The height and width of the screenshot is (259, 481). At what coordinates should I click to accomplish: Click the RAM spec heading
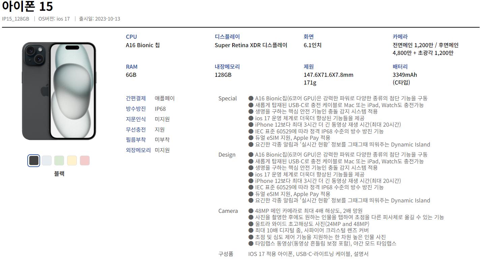[132, 67]
